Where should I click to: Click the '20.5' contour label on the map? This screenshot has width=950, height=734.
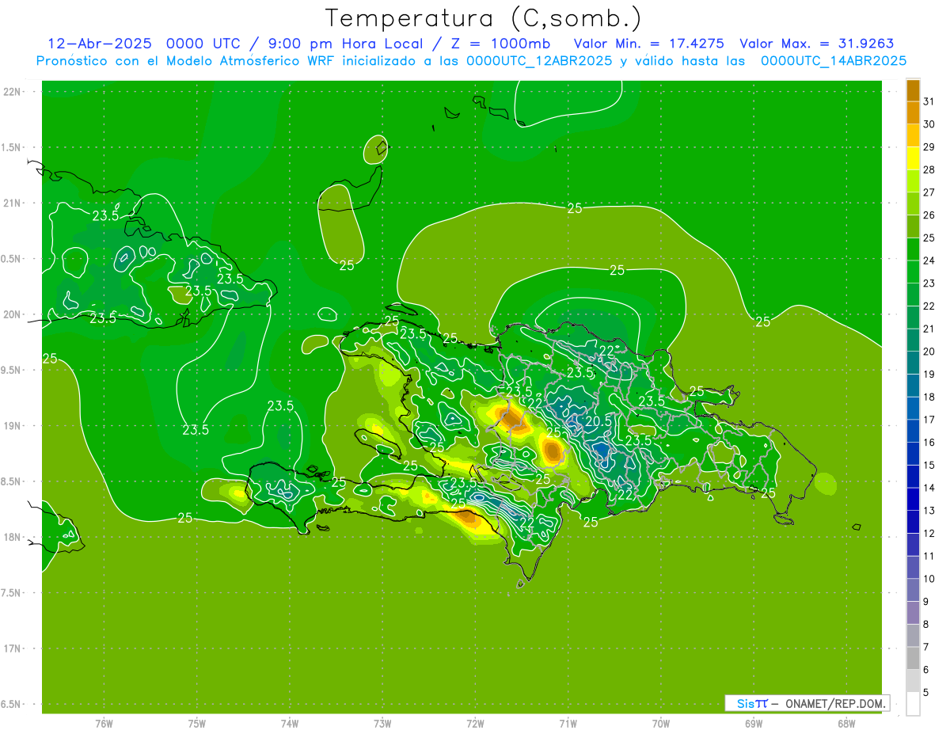[x=598, y=422]
